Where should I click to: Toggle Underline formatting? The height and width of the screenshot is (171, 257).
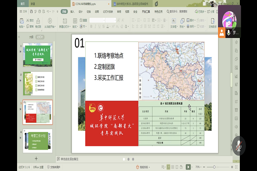pyautogui.click(x=99, y=26)
